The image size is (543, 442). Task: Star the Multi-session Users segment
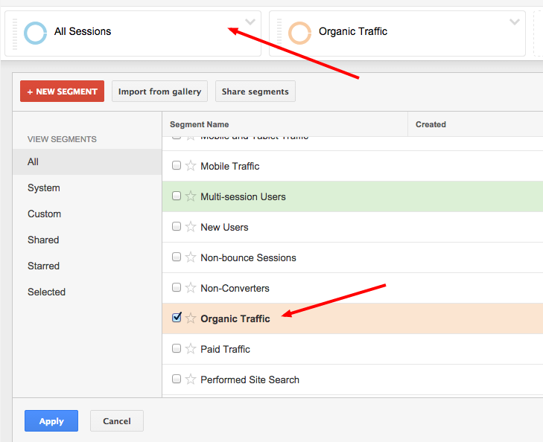[191, 196]
